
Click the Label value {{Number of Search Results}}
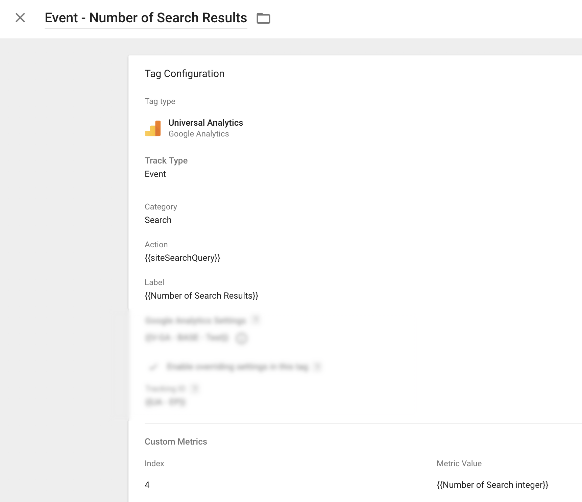click(201, 296)
